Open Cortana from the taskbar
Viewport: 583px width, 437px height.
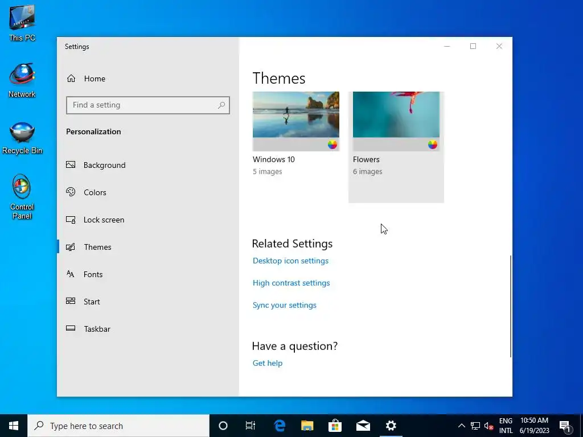coord(223,426)
